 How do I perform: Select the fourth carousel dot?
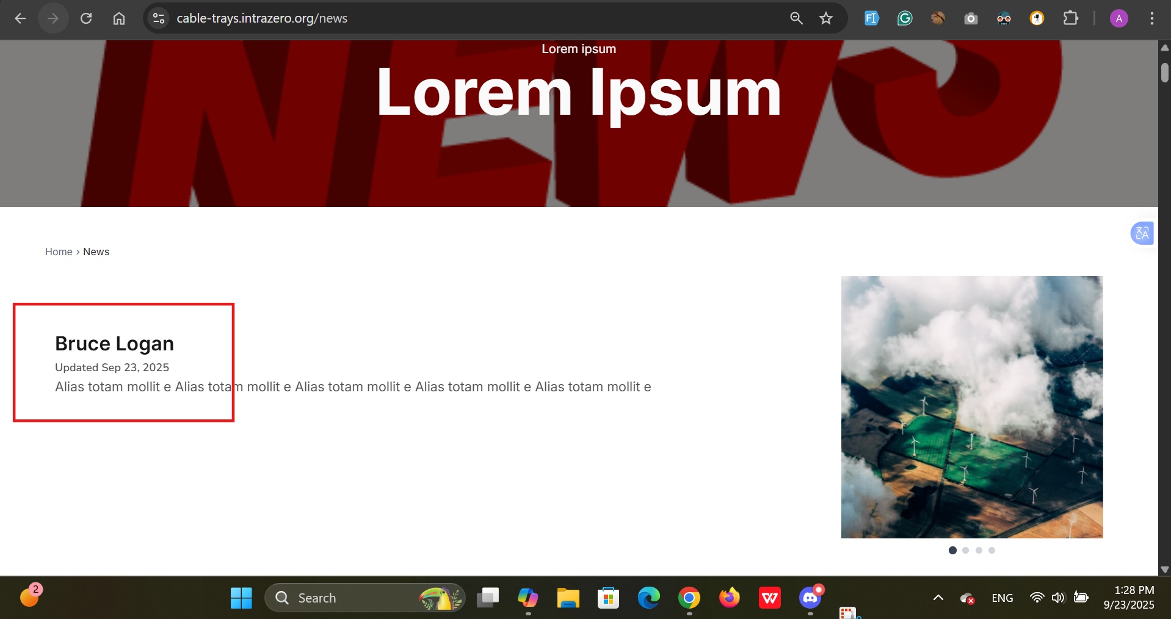click(992, 551)
